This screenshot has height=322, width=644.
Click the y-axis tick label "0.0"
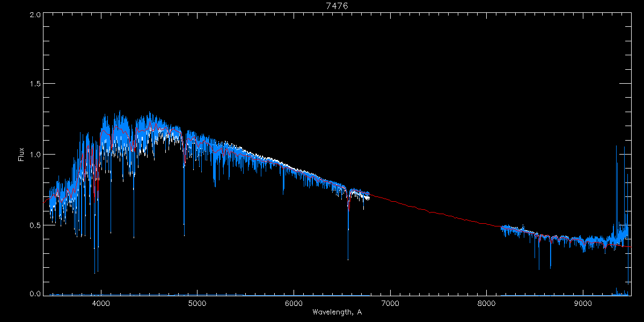click(x=35, y=293)
